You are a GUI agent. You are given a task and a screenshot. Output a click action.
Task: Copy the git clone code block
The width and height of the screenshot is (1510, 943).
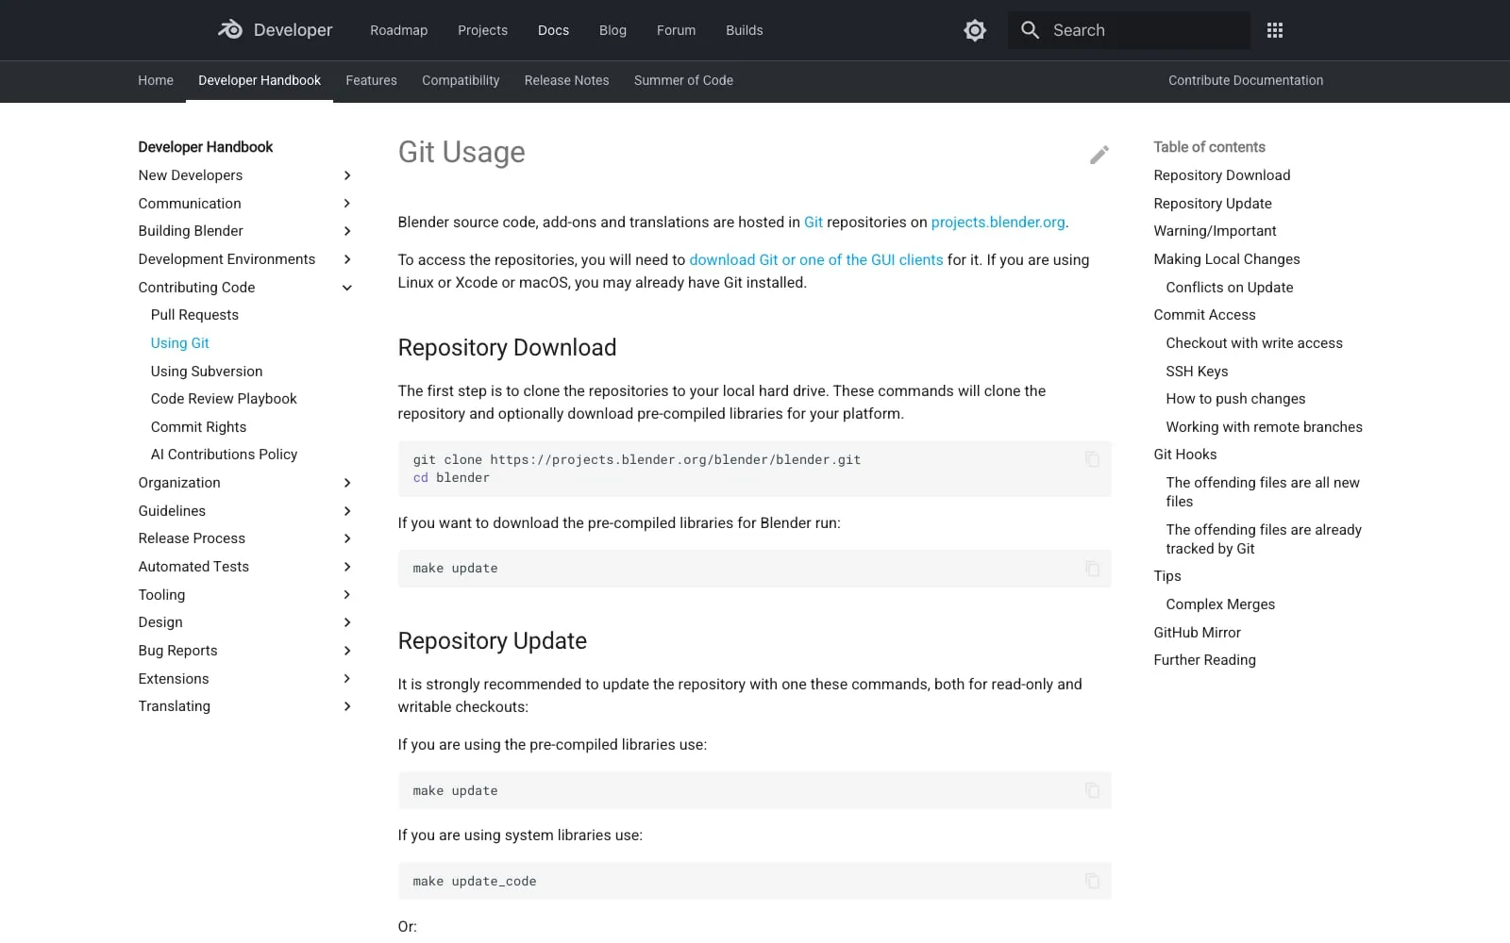pos(1092,459)
